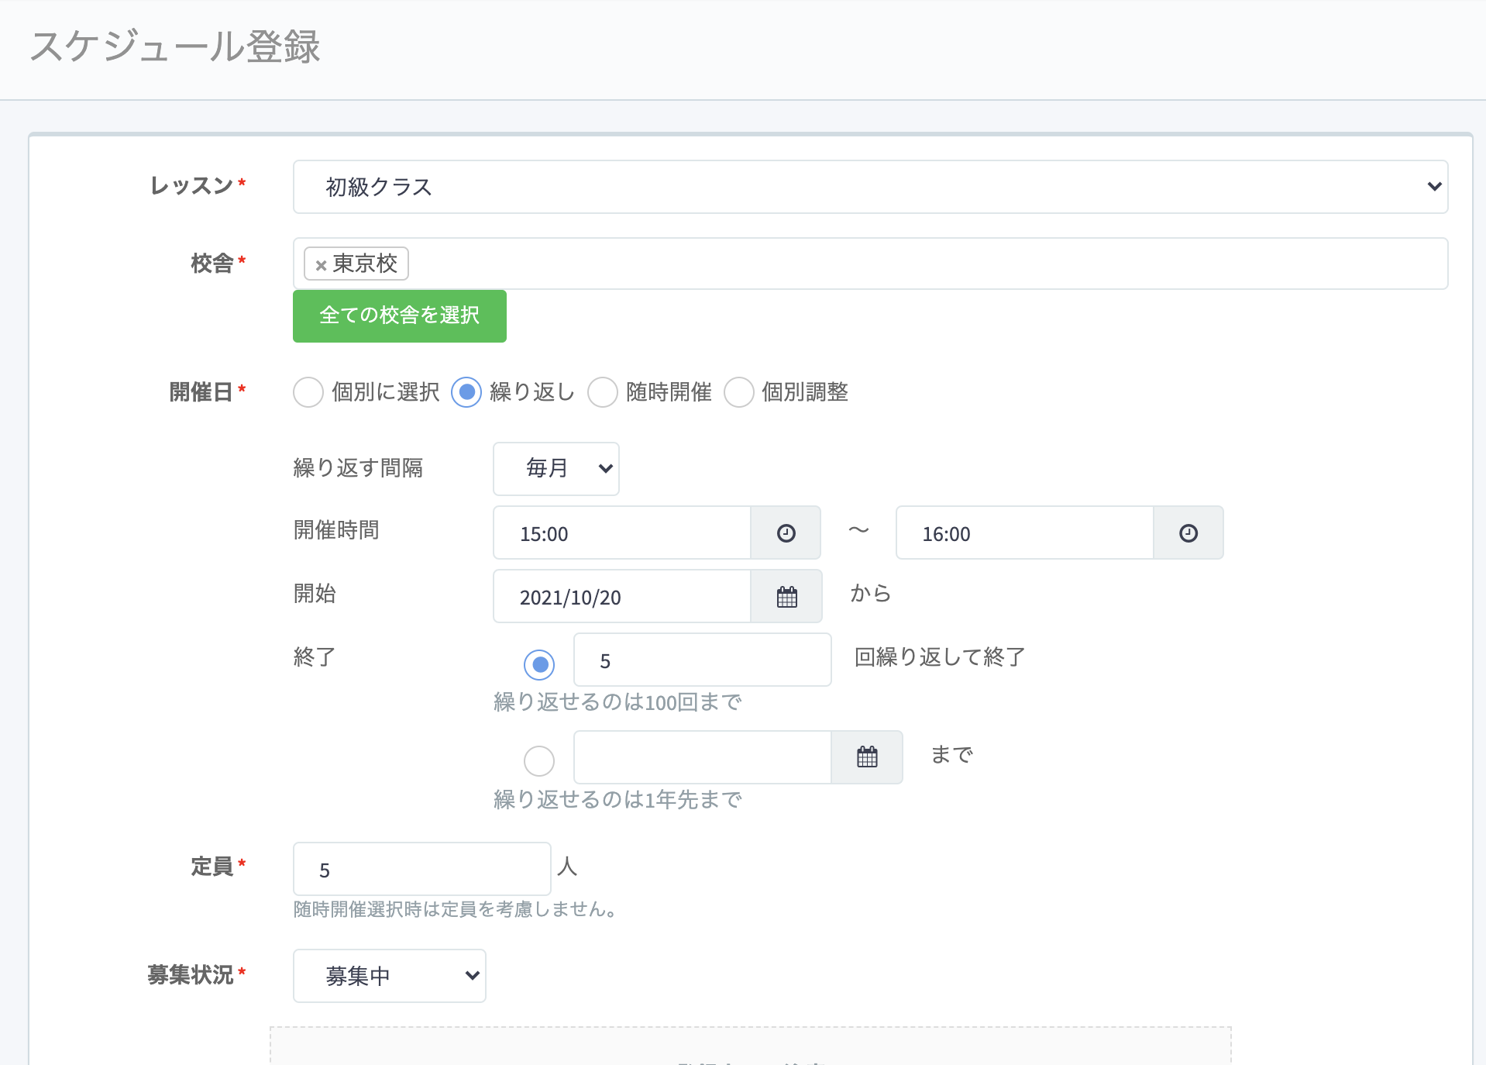Click inside the 校舎 tag input box
Image resolution: width=1486 pixels, height=1065 pixels.
click(870, 264)
